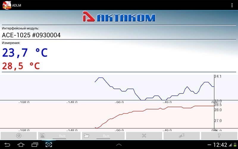Click the open folder icon
The width and height of the screenshot is (238, 149).
click(x=87, y=136)
